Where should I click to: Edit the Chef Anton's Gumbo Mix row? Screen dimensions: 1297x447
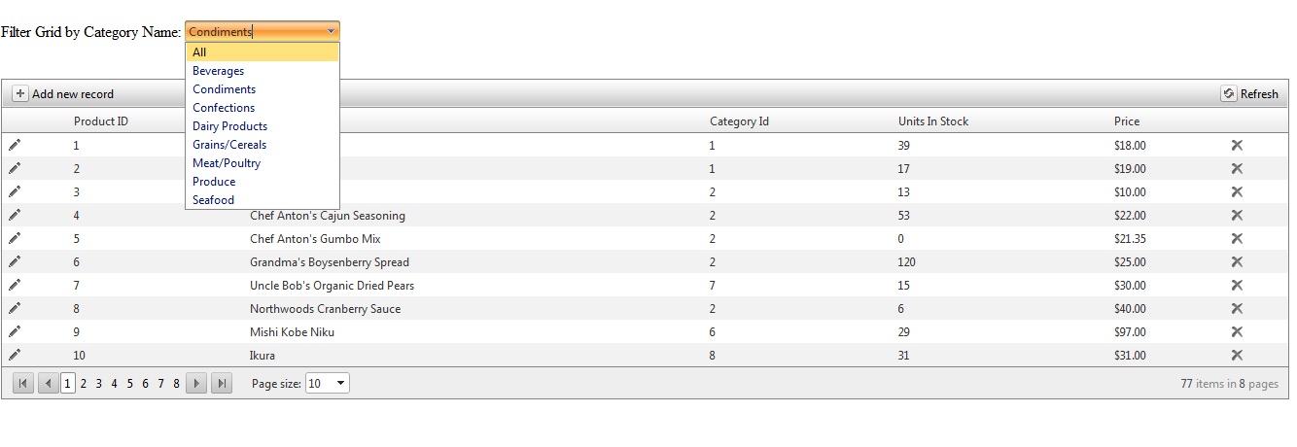[15, 238]
